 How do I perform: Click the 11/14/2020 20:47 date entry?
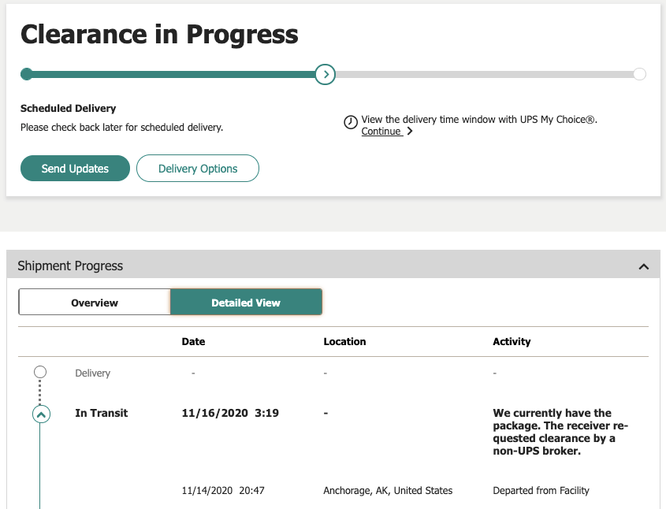(223, 491)
